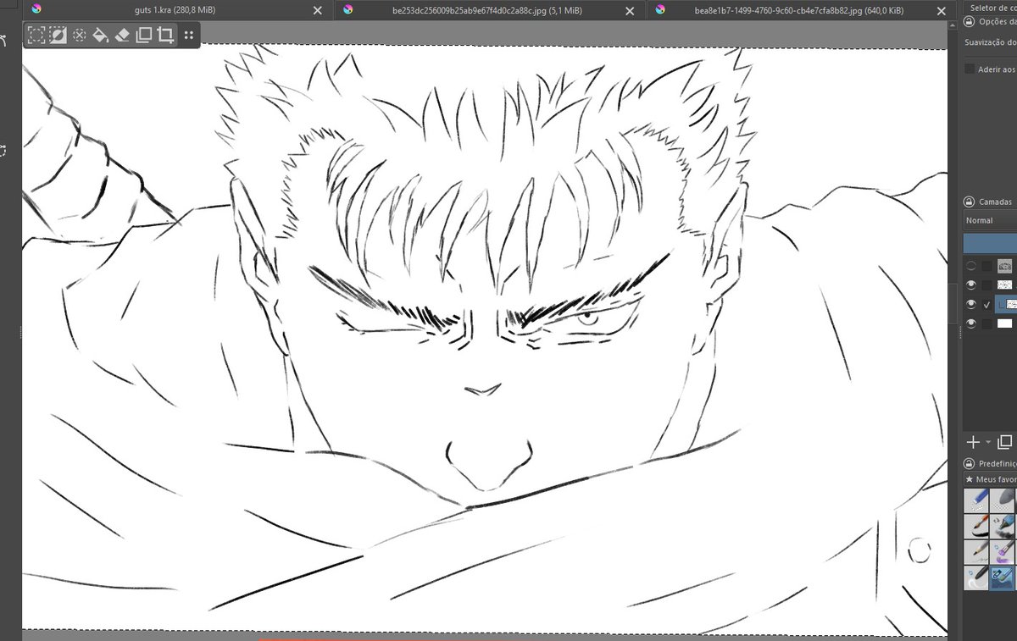Open add-layer type dropdown arrow
This screenshot has height=641, width=1017.
click(x=988, y=443)
